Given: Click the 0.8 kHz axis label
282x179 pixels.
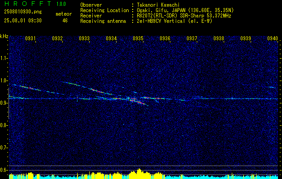Looking at the screenshot, I should 4,125.
